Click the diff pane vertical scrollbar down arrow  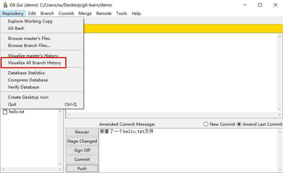pos(279,109)
